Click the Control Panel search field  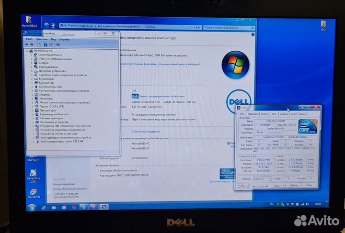click(x=229, y=28)
